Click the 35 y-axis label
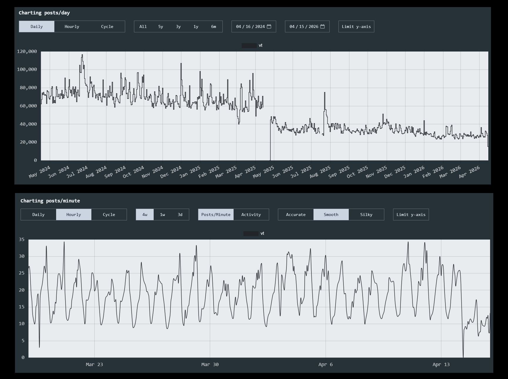Screen dimensions: 508x379 click(22, 240)
